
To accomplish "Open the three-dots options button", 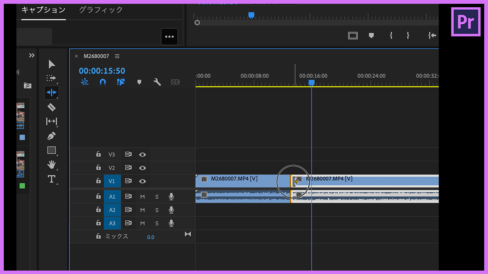I will (x=169, y=37).
